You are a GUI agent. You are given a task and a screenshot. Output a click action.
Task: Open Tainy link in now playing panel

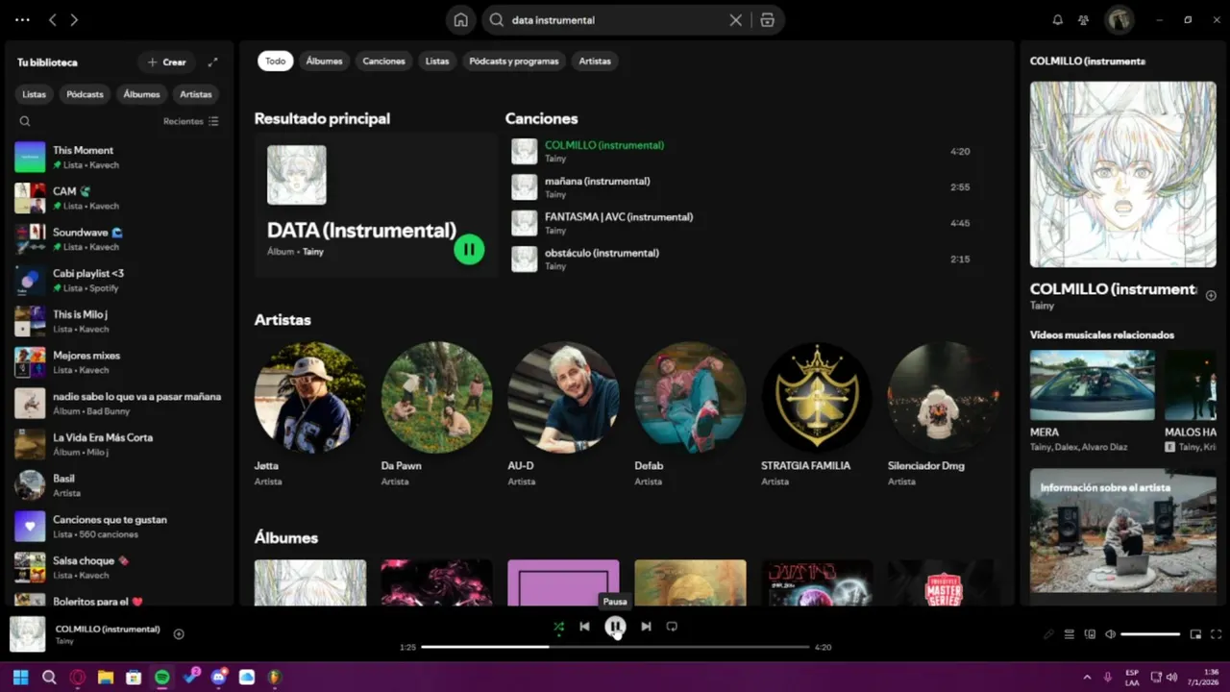pyautogui.click(x=1042, y=306)
